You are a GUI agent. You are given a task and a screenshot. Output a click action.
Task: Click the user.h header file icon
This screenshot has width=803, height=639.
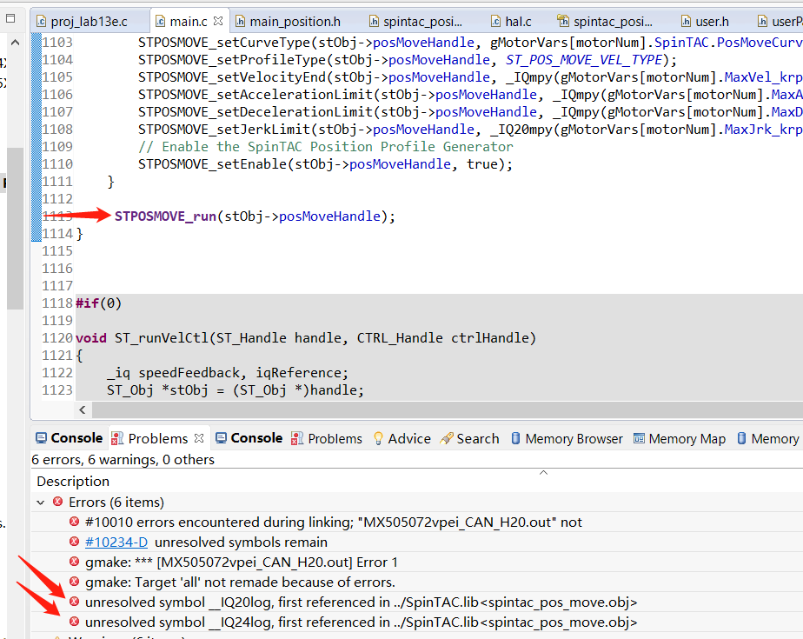pos(687,21)
